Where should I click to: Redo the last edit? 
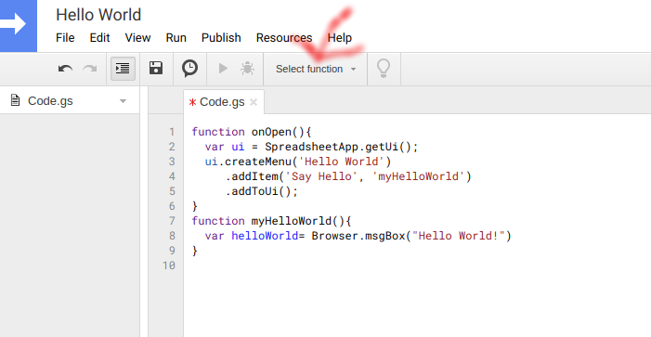(x=90, y=69)
